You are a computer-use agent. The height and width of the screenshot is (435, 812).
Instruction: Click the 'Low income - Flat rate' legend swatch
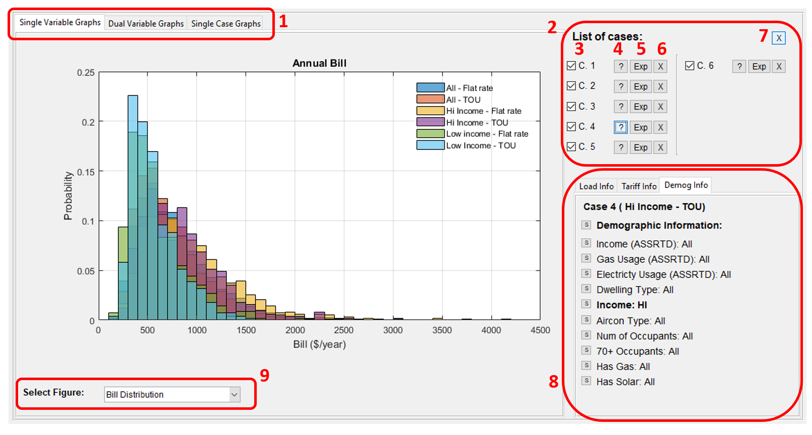coord(430,134)
